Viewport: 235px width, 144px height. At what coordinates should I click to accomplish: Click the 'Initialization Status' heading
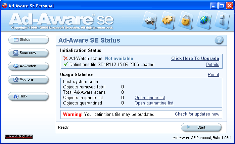coord(81,50)
